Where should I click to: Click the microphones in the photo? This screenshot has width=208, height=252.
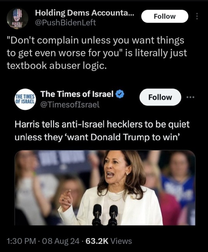coord(105,215)
